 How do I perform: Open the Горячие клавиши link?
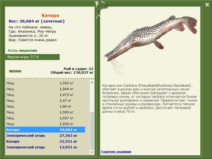coord(116,152)
